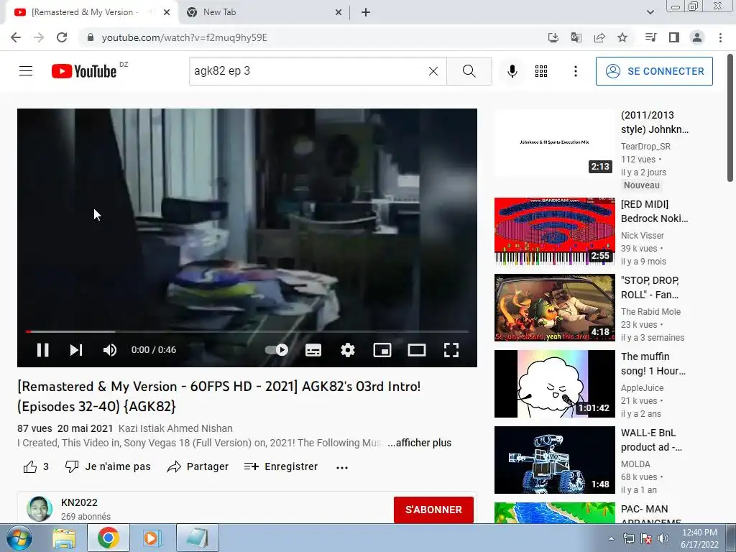Image resolution: width=736 pixels, height=552 pixels.
Task: Open Chrome profile icon
Action: pos(697,37)
